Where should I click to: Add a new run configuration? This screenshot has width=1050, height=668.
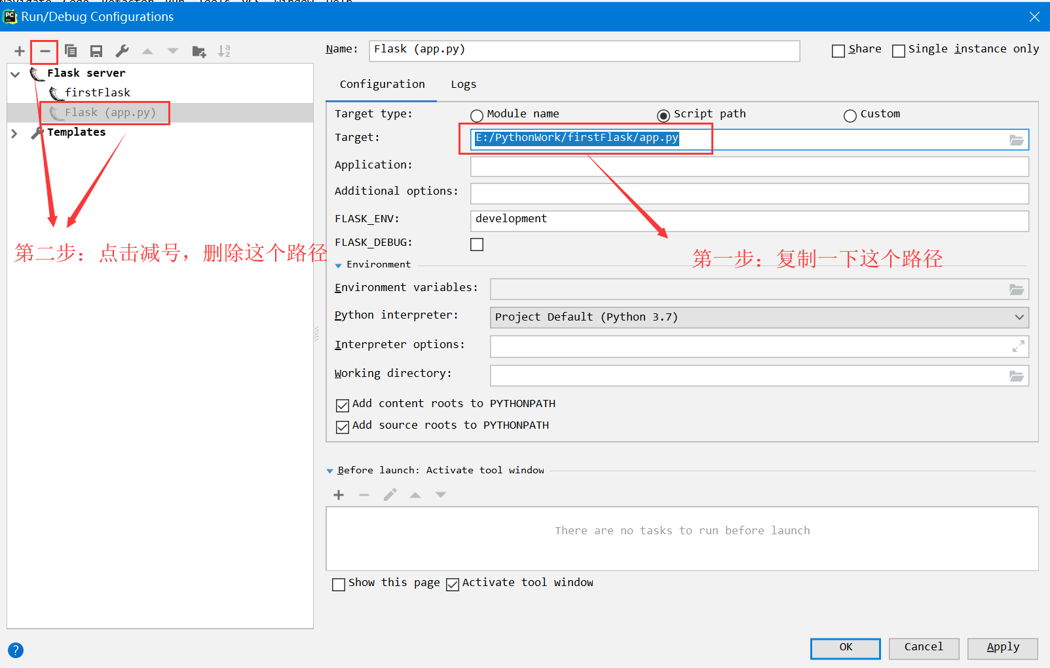(x=20, y=51)
